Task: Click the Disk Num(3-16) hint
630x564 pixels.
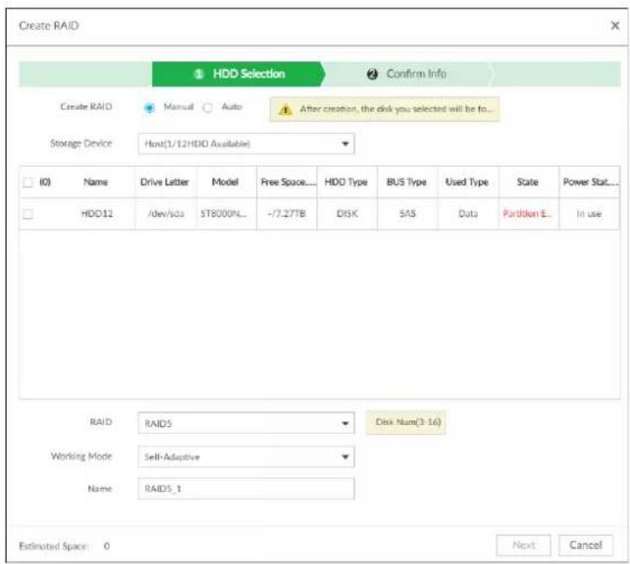Action: (406, 422)
